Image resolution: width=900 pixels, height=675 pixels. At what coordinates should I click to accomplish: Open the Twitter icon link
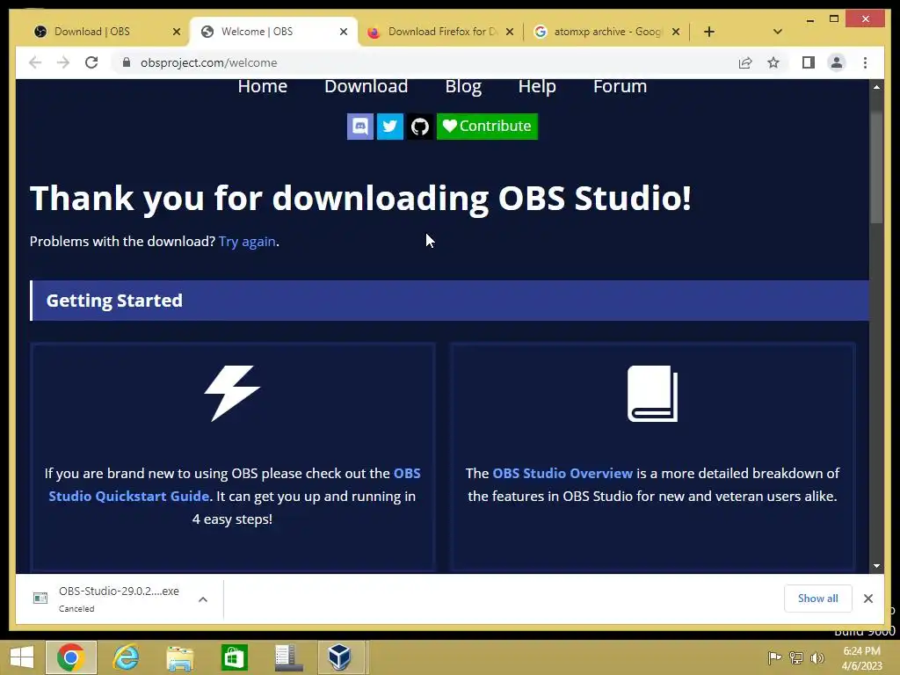pyautogui.click(x=389, y=127)
